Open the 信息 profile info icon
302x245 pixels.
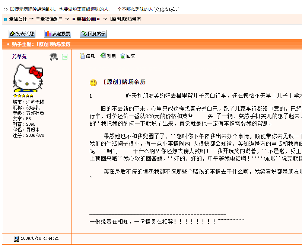pos(87,56)
